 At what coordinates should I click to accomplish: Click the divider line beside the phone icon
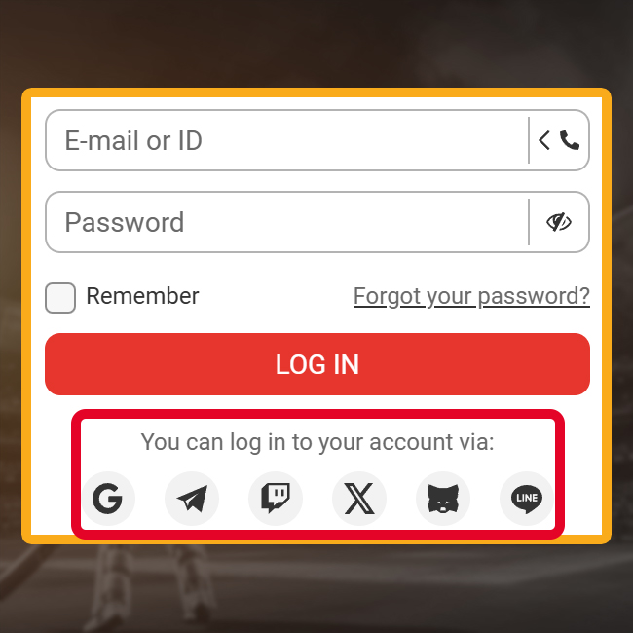click(529, 140)
